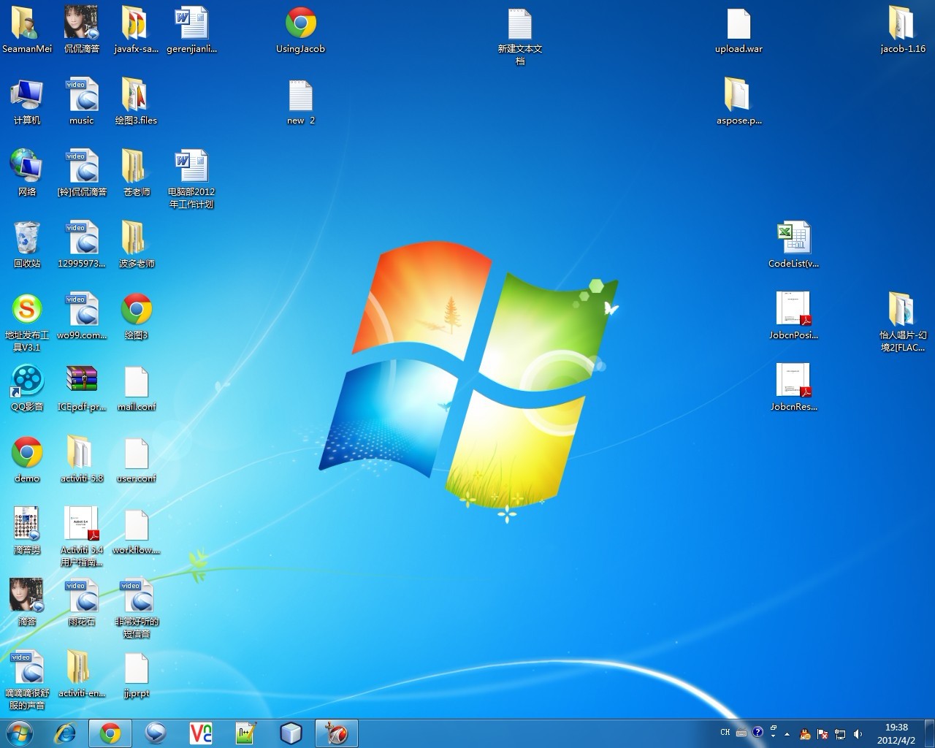Open the UsingJacob Chrome shortcut

point(300,24)
